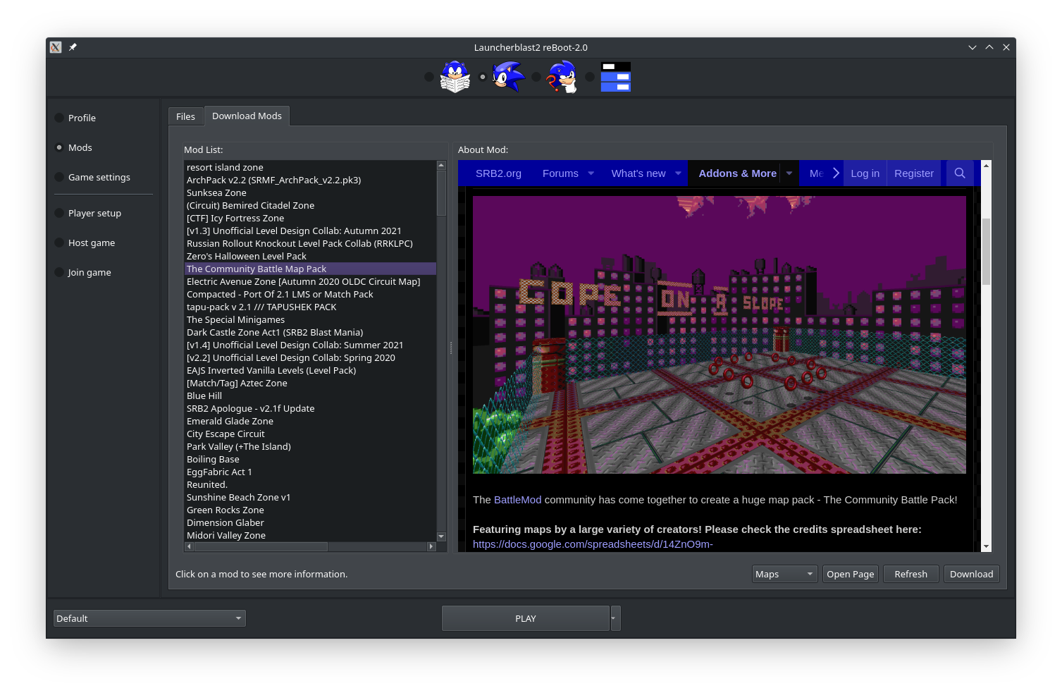The height and width of the screenshot is (693, 1062).
Task: Select the Join game sidebar option
Action: pos(83,272)
